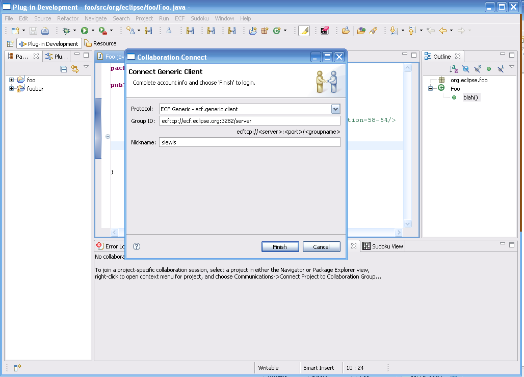
Task: Click the Debug bug icon
Action: pos(66,31)
